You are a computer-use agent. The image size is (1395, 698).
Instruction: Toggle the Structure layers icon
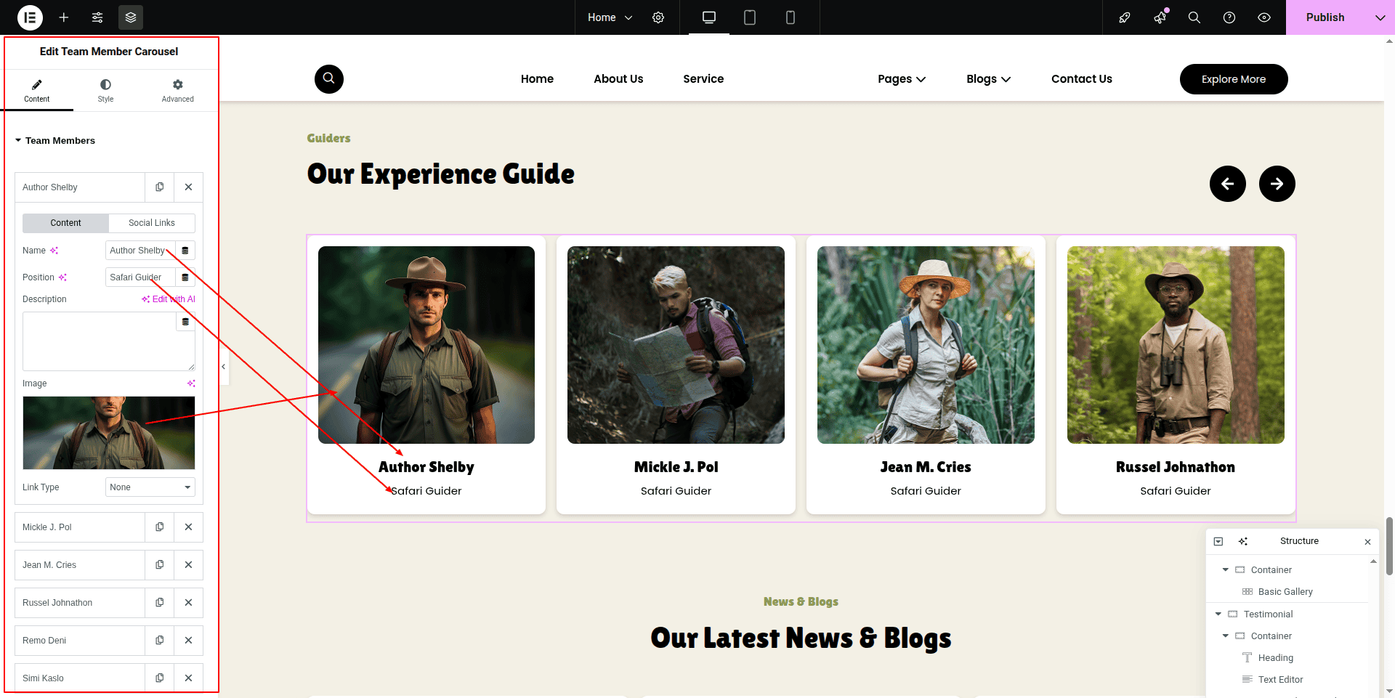coord(131,17)
